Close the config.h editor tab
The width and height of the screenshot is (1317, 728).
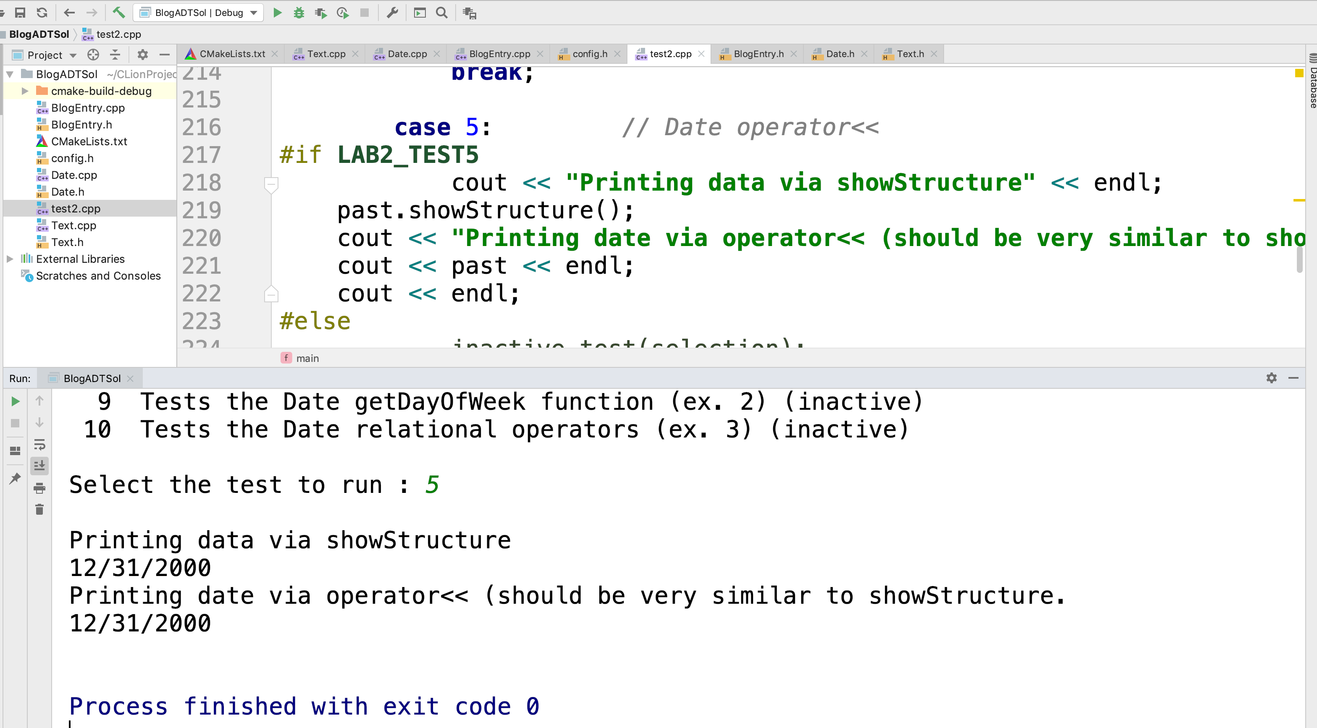pos(618,54)
